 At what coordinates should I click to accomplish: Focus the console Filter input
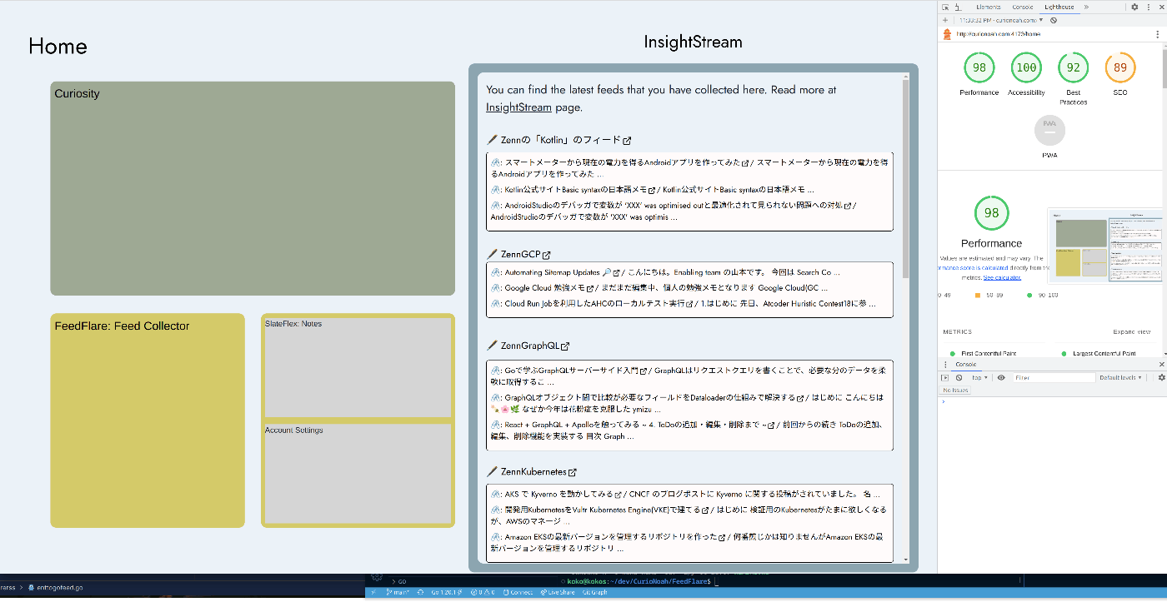(1053, 378)
